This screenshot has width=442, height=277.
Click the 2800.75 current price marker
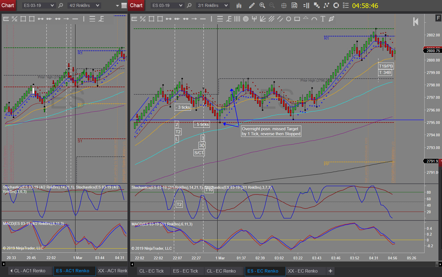tap(433, 51)
